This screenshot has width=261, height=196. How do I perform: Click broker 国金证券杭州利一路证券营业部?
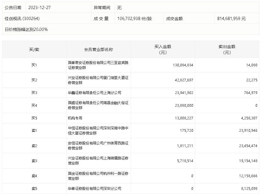click(98, 176)
